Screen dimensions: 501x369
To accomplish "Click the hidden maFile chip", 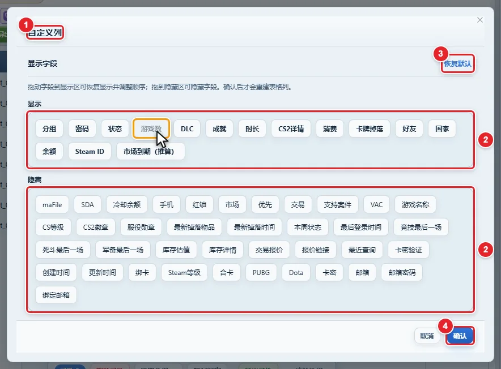I will 52,205.
